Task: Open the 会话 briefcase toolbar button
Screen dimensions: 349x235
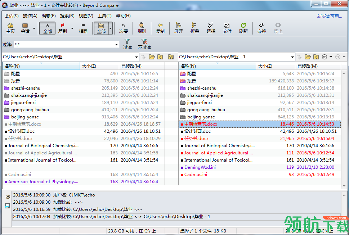Action: point(25,28)
